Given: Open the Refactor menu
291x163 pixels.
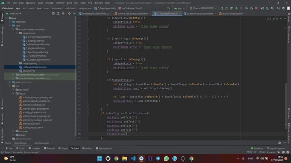Looking at the screenshot, I should 60,3.
